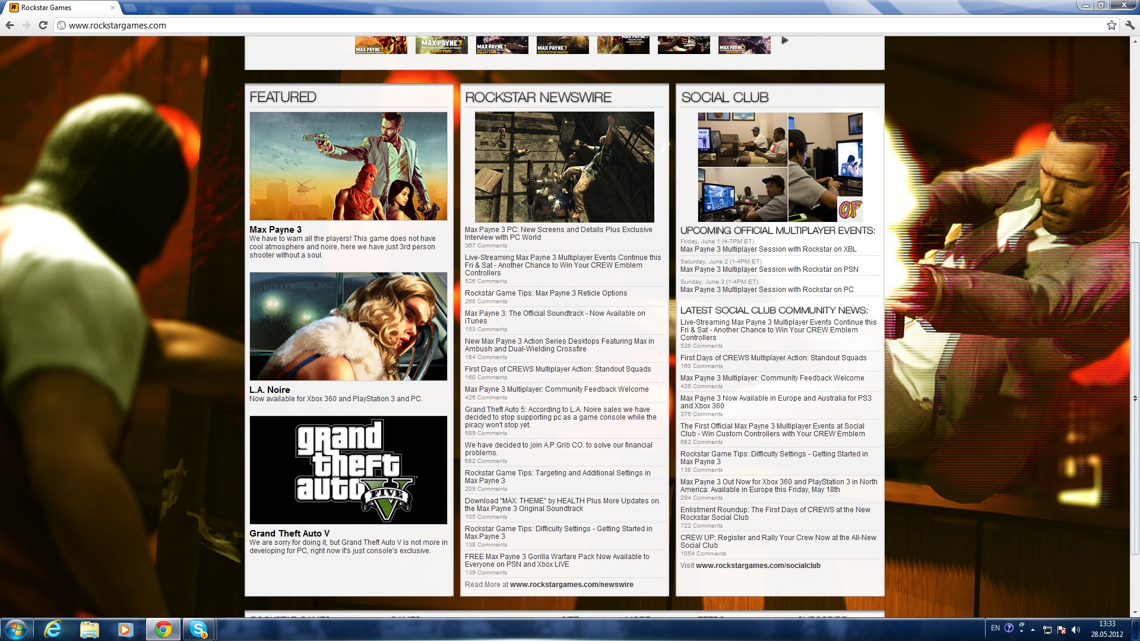
Task: Advance the video carousel with the next arrow
Action: [x=785, y=40]
